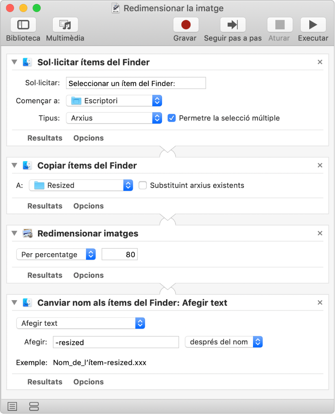The image size is (336, 415).
Task: Click the Sol·licitar prompt text field
Action: click(136, 83)
